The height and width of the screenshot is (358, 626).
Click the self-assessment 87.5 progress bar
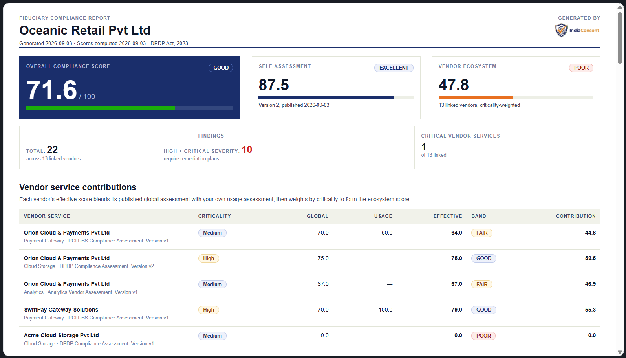336,97
